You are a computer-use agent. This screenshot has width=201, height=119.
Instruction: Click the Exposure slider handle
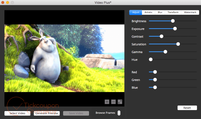pyautogui.click(x=175, y=28)
